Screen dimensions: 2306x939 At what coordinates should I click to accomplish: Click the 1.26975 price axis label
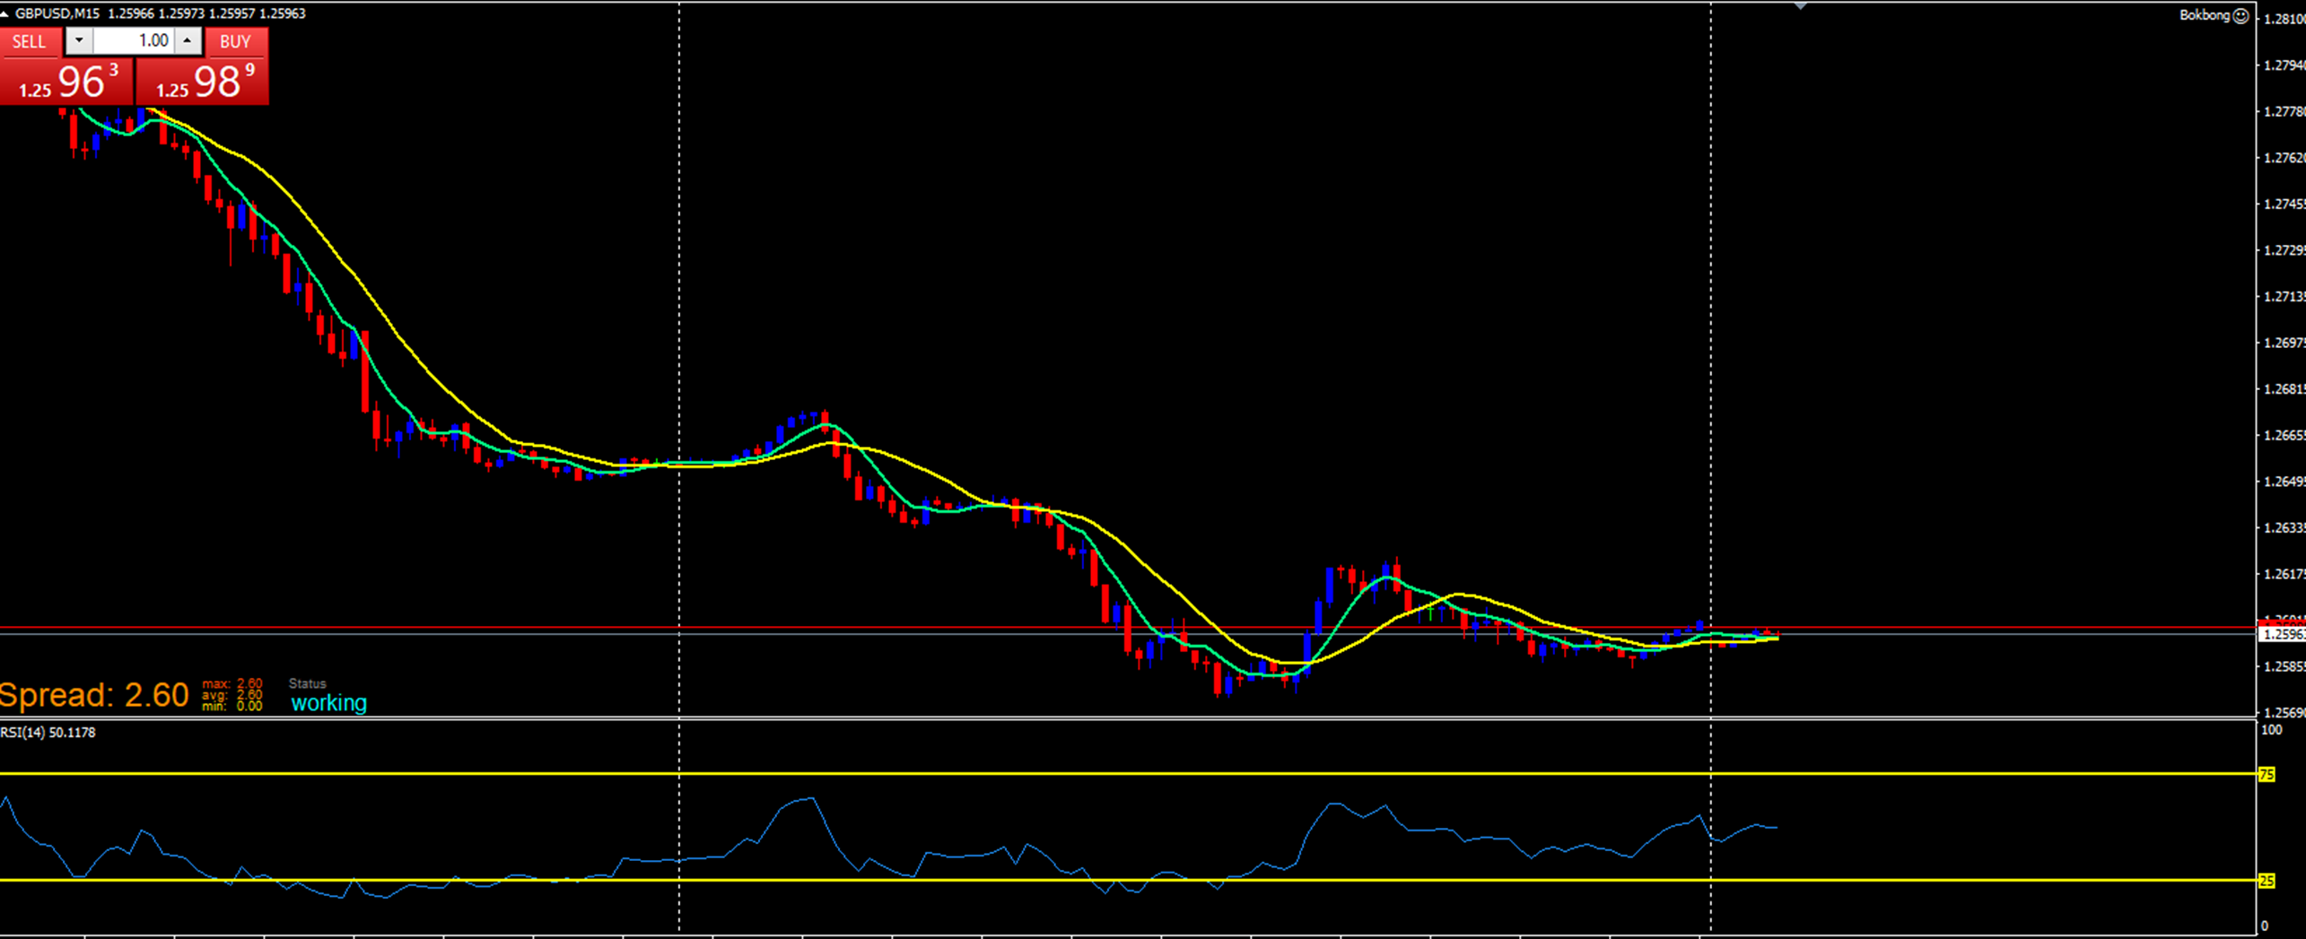click(2284, 343)
